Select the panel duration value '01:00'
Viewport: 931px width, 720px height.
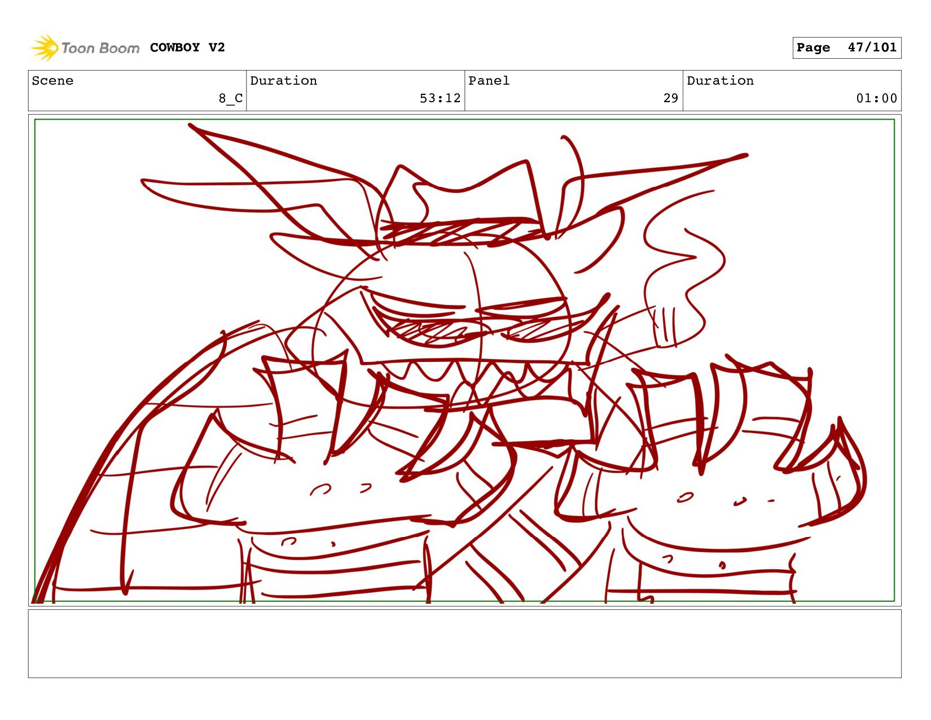876,98
